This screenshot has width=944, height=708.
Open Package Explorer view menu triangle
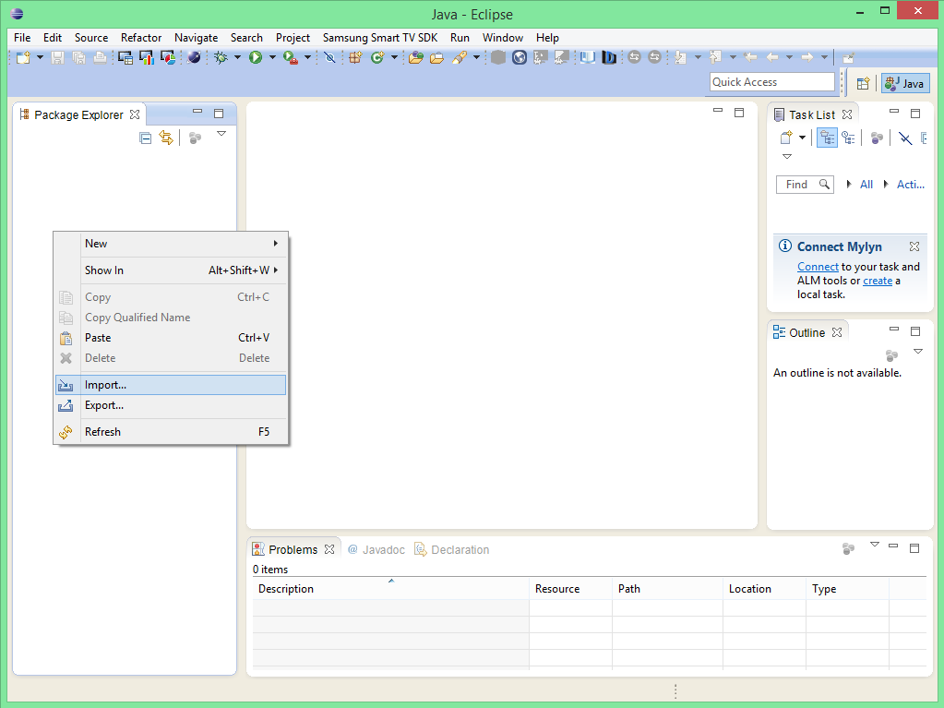point(221,134)
